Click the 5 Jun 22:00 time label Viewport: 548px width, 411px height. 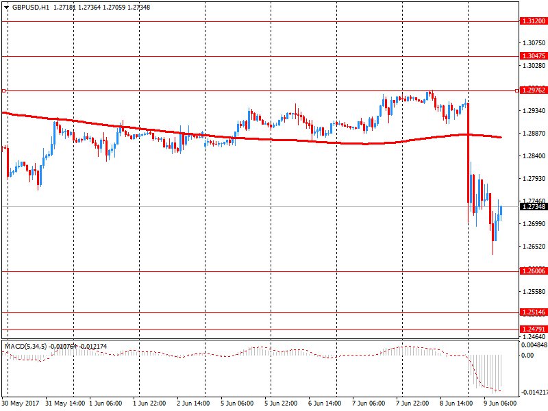tap(281, 403)
